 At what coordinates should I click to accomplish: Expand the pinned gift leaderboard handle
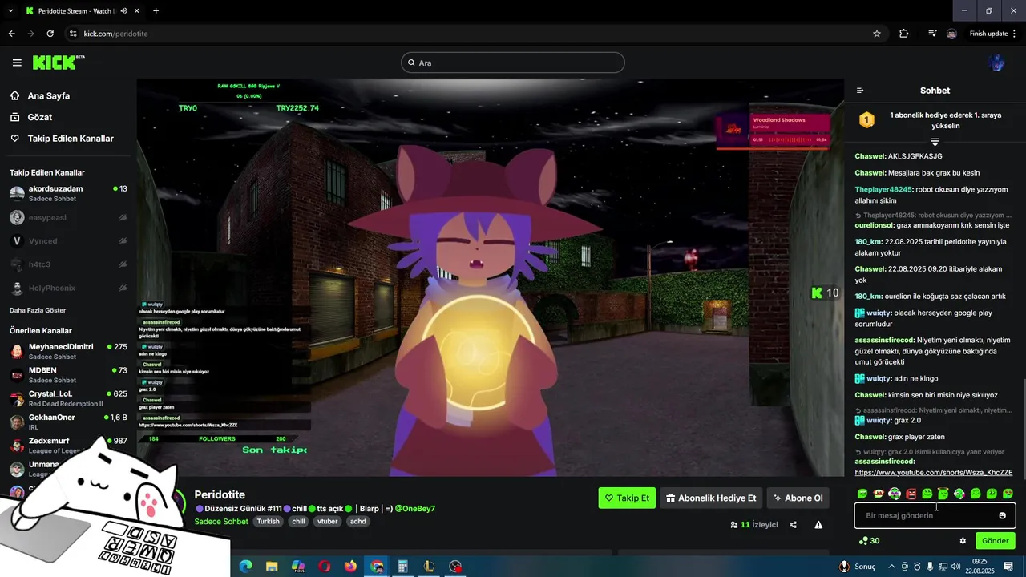point(935,142)
